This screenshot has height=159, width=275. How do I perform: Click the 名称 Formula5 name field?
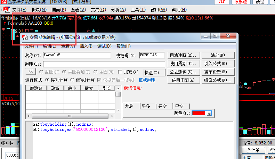[x=76, y=55]
